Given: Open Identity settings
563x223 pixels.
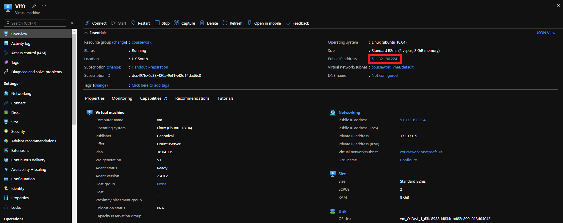Looking at the screenshot, I should [36, 188].
